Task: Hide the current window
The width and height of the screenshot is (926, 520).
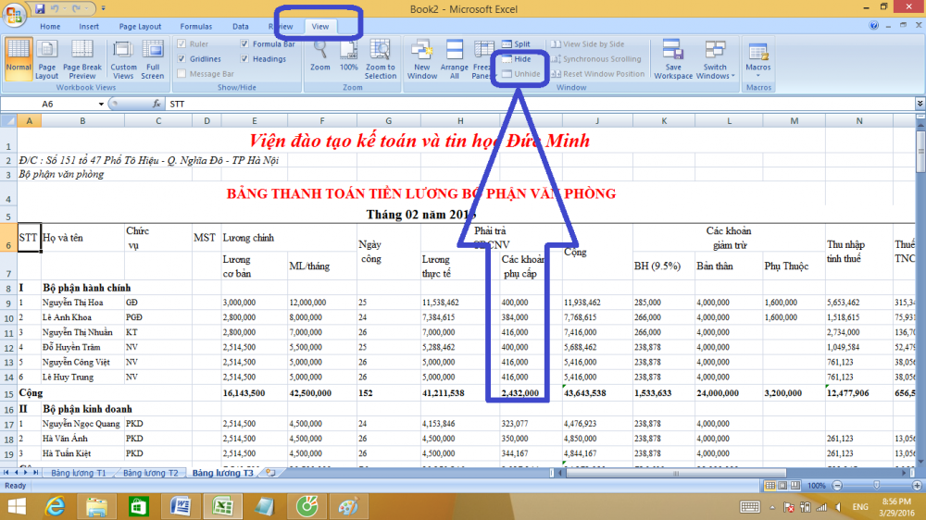Action: (517, 59)
